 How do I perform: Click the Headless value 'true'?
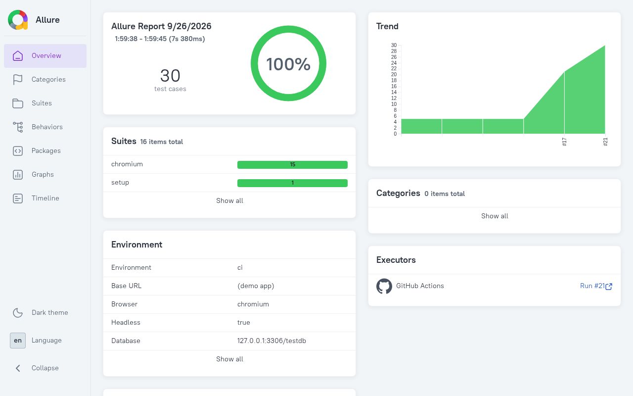tap(244, 322)
